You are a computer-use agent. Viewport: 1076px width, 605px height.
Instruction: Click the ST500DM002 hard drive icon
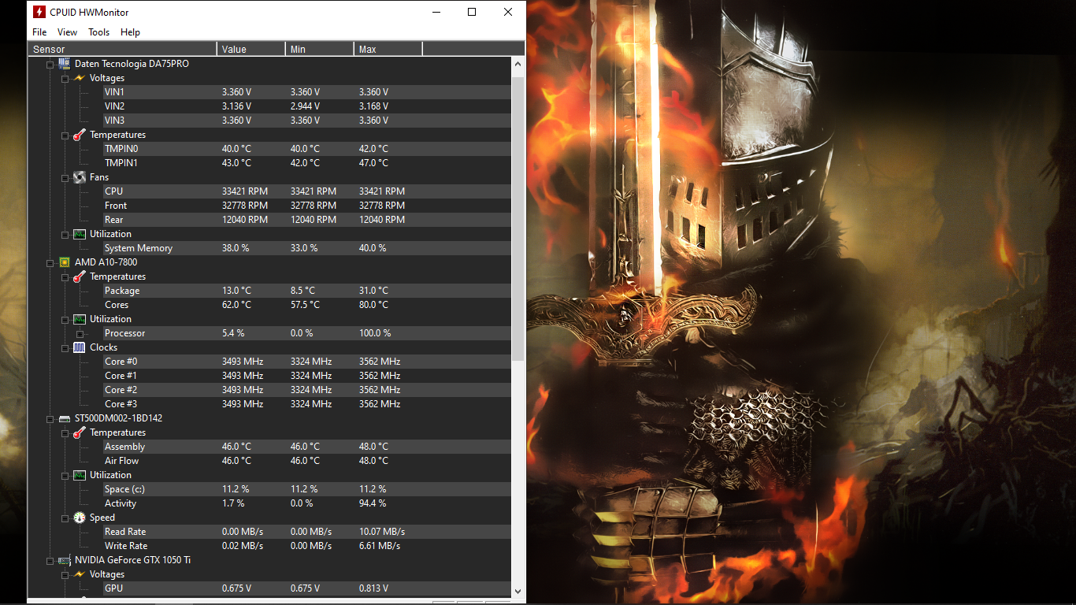(x=65, y=418)
